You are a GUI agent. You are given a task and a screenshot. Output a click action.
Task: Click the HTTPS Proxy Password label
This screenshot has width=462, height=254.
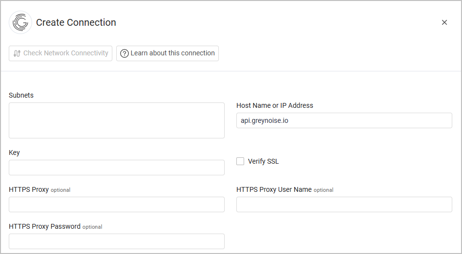pos(45,226)
